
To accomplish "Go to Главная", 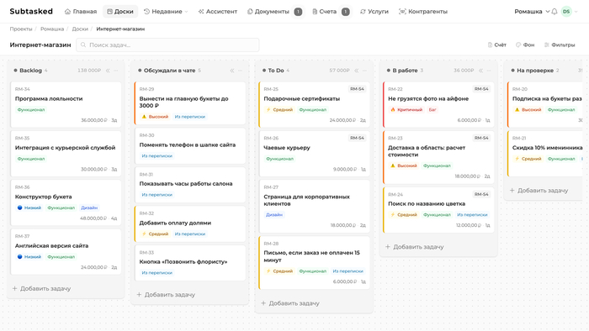I will point(81,12).
